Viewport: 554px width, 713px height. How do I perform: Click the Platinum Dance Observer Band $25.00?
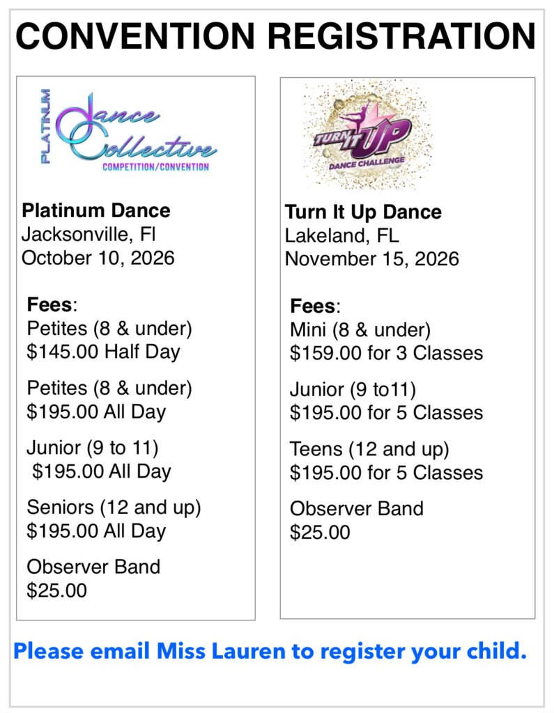click(93, 579)
